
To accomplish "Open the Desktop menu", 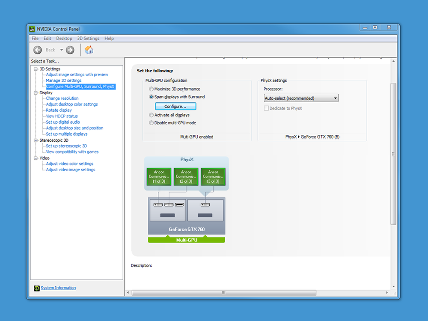I will [64, 39].
